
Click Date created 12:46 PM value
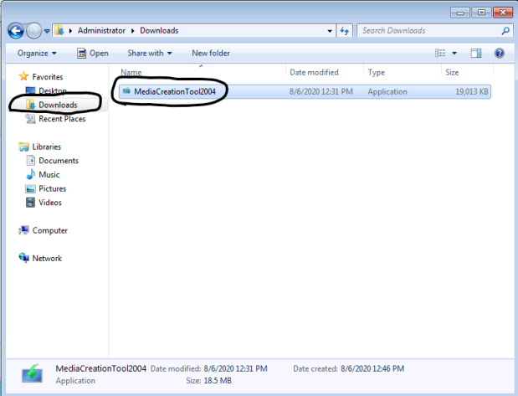click(372, 368)
